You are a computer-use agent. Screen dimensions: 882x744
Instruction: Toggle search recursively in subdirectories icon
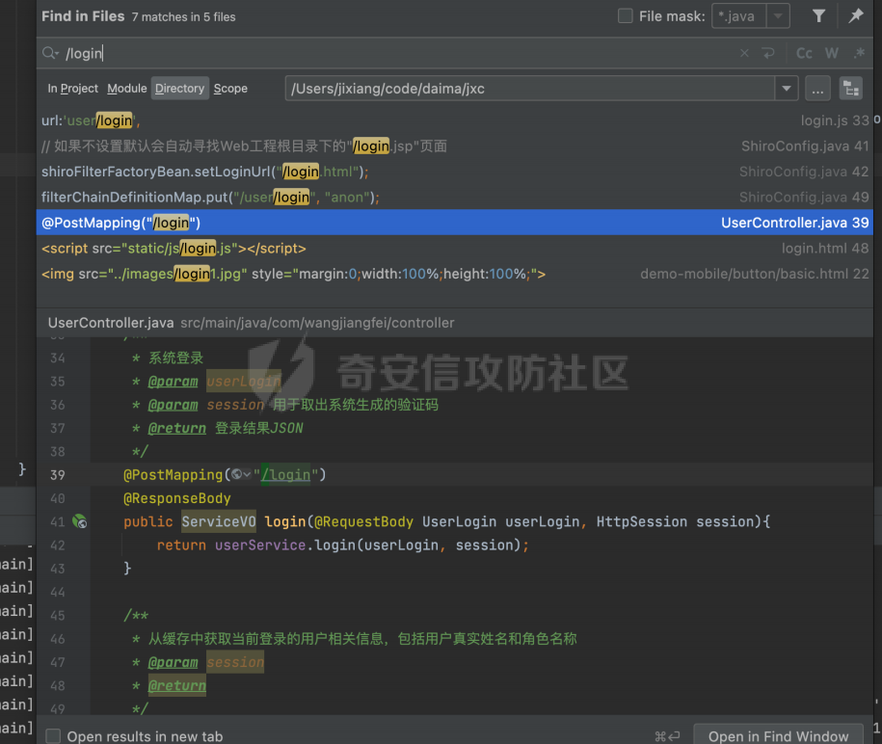(850, 89)
